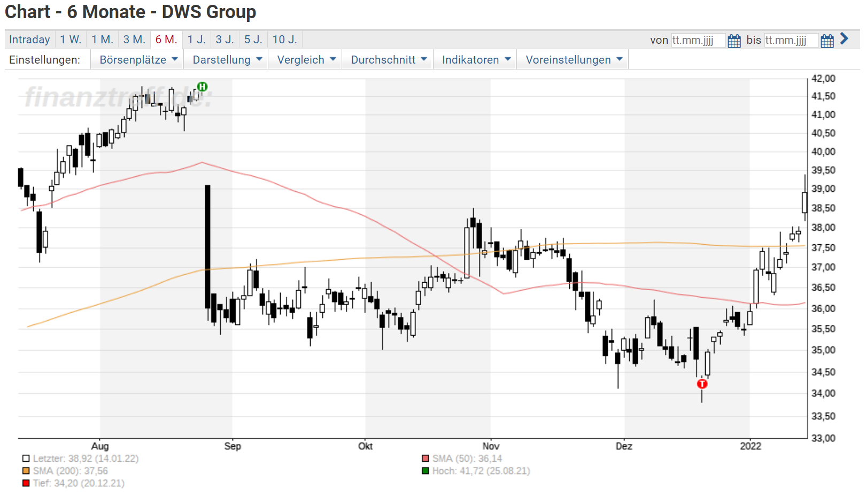This screenshot has width=866, height=497.
Task: Open the 'von' date calendar picker icon
Action: [734, 41]
